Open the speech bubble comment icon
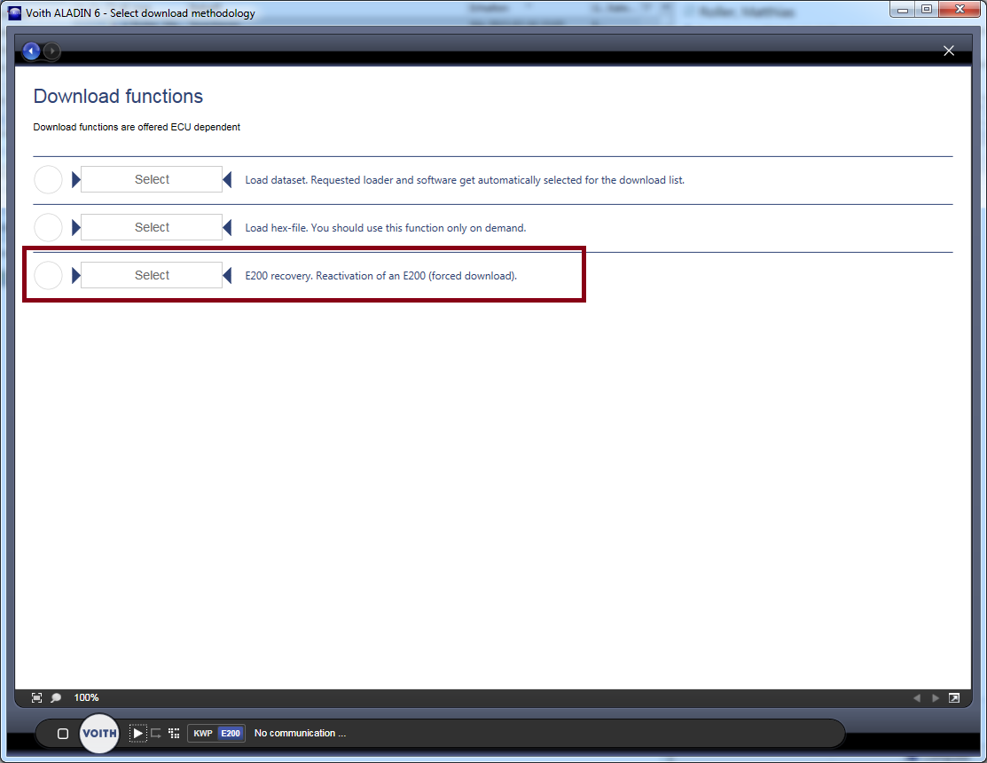The width and height of the screenshot is (987, 763). coord(56,697)
